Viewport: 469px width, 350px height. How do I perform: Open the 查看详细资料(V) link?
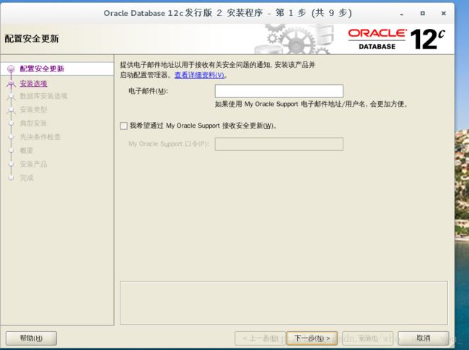[199, 75]
